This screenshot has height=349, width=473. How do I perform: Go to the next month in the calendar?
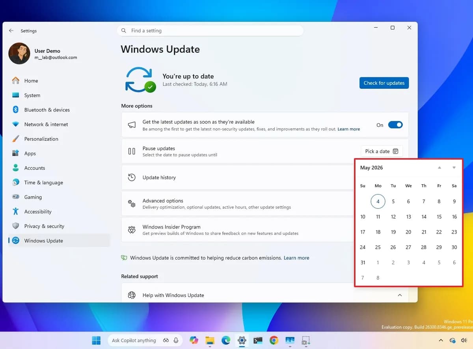click(454, 168)
